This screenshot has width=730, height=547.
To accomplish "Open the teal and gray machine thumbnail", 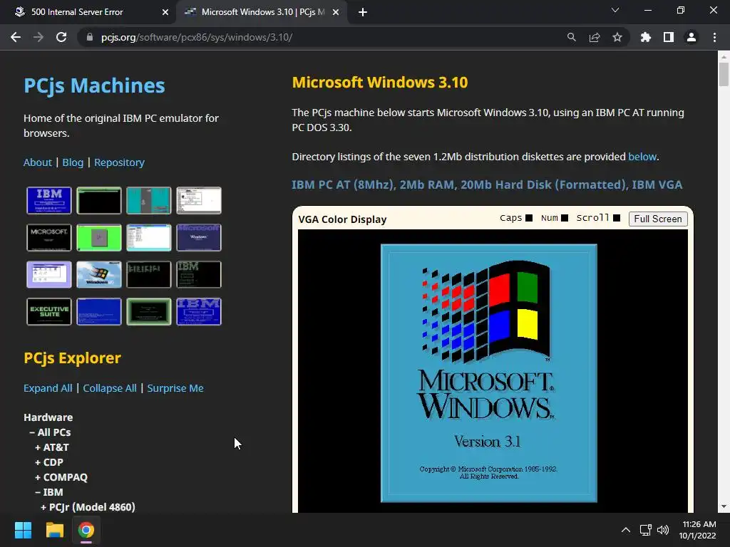I will 149,200.
